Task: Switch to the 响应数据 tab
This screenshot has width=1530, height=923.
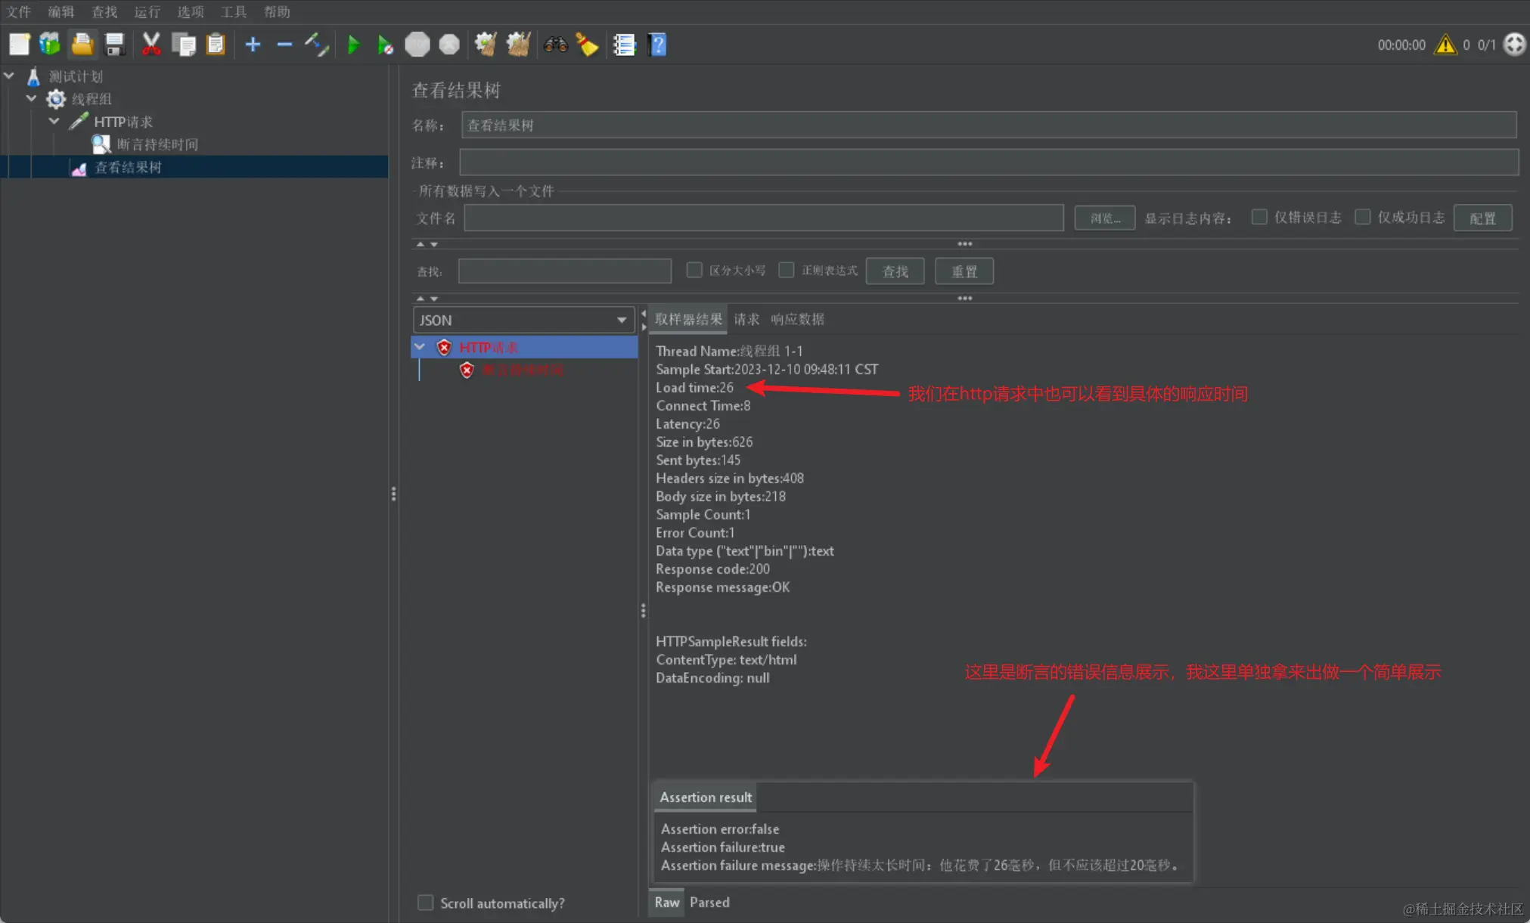Action: (x=797, y=319)
